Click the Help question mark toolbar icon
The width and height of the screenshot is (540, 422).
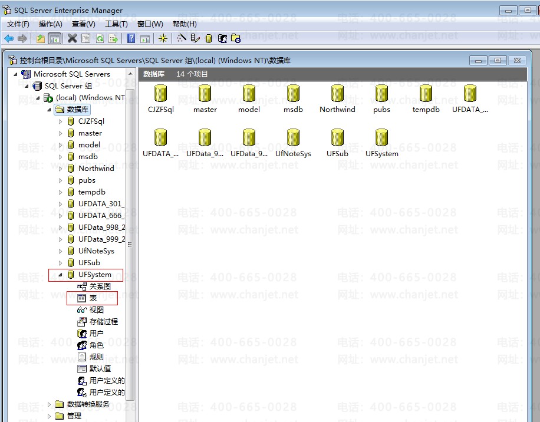point(131,38)
